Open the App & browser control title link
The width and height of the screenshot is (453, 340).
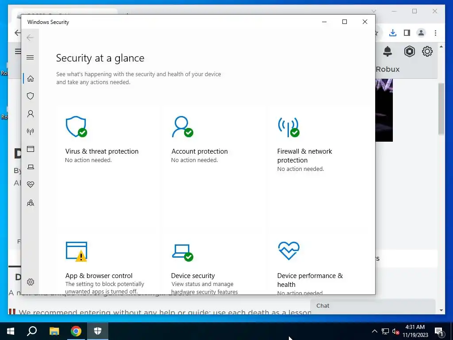[x=99, y=275]
